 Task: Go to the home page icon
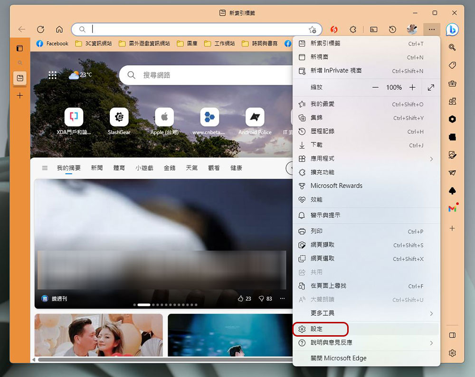tap(59, 29)
